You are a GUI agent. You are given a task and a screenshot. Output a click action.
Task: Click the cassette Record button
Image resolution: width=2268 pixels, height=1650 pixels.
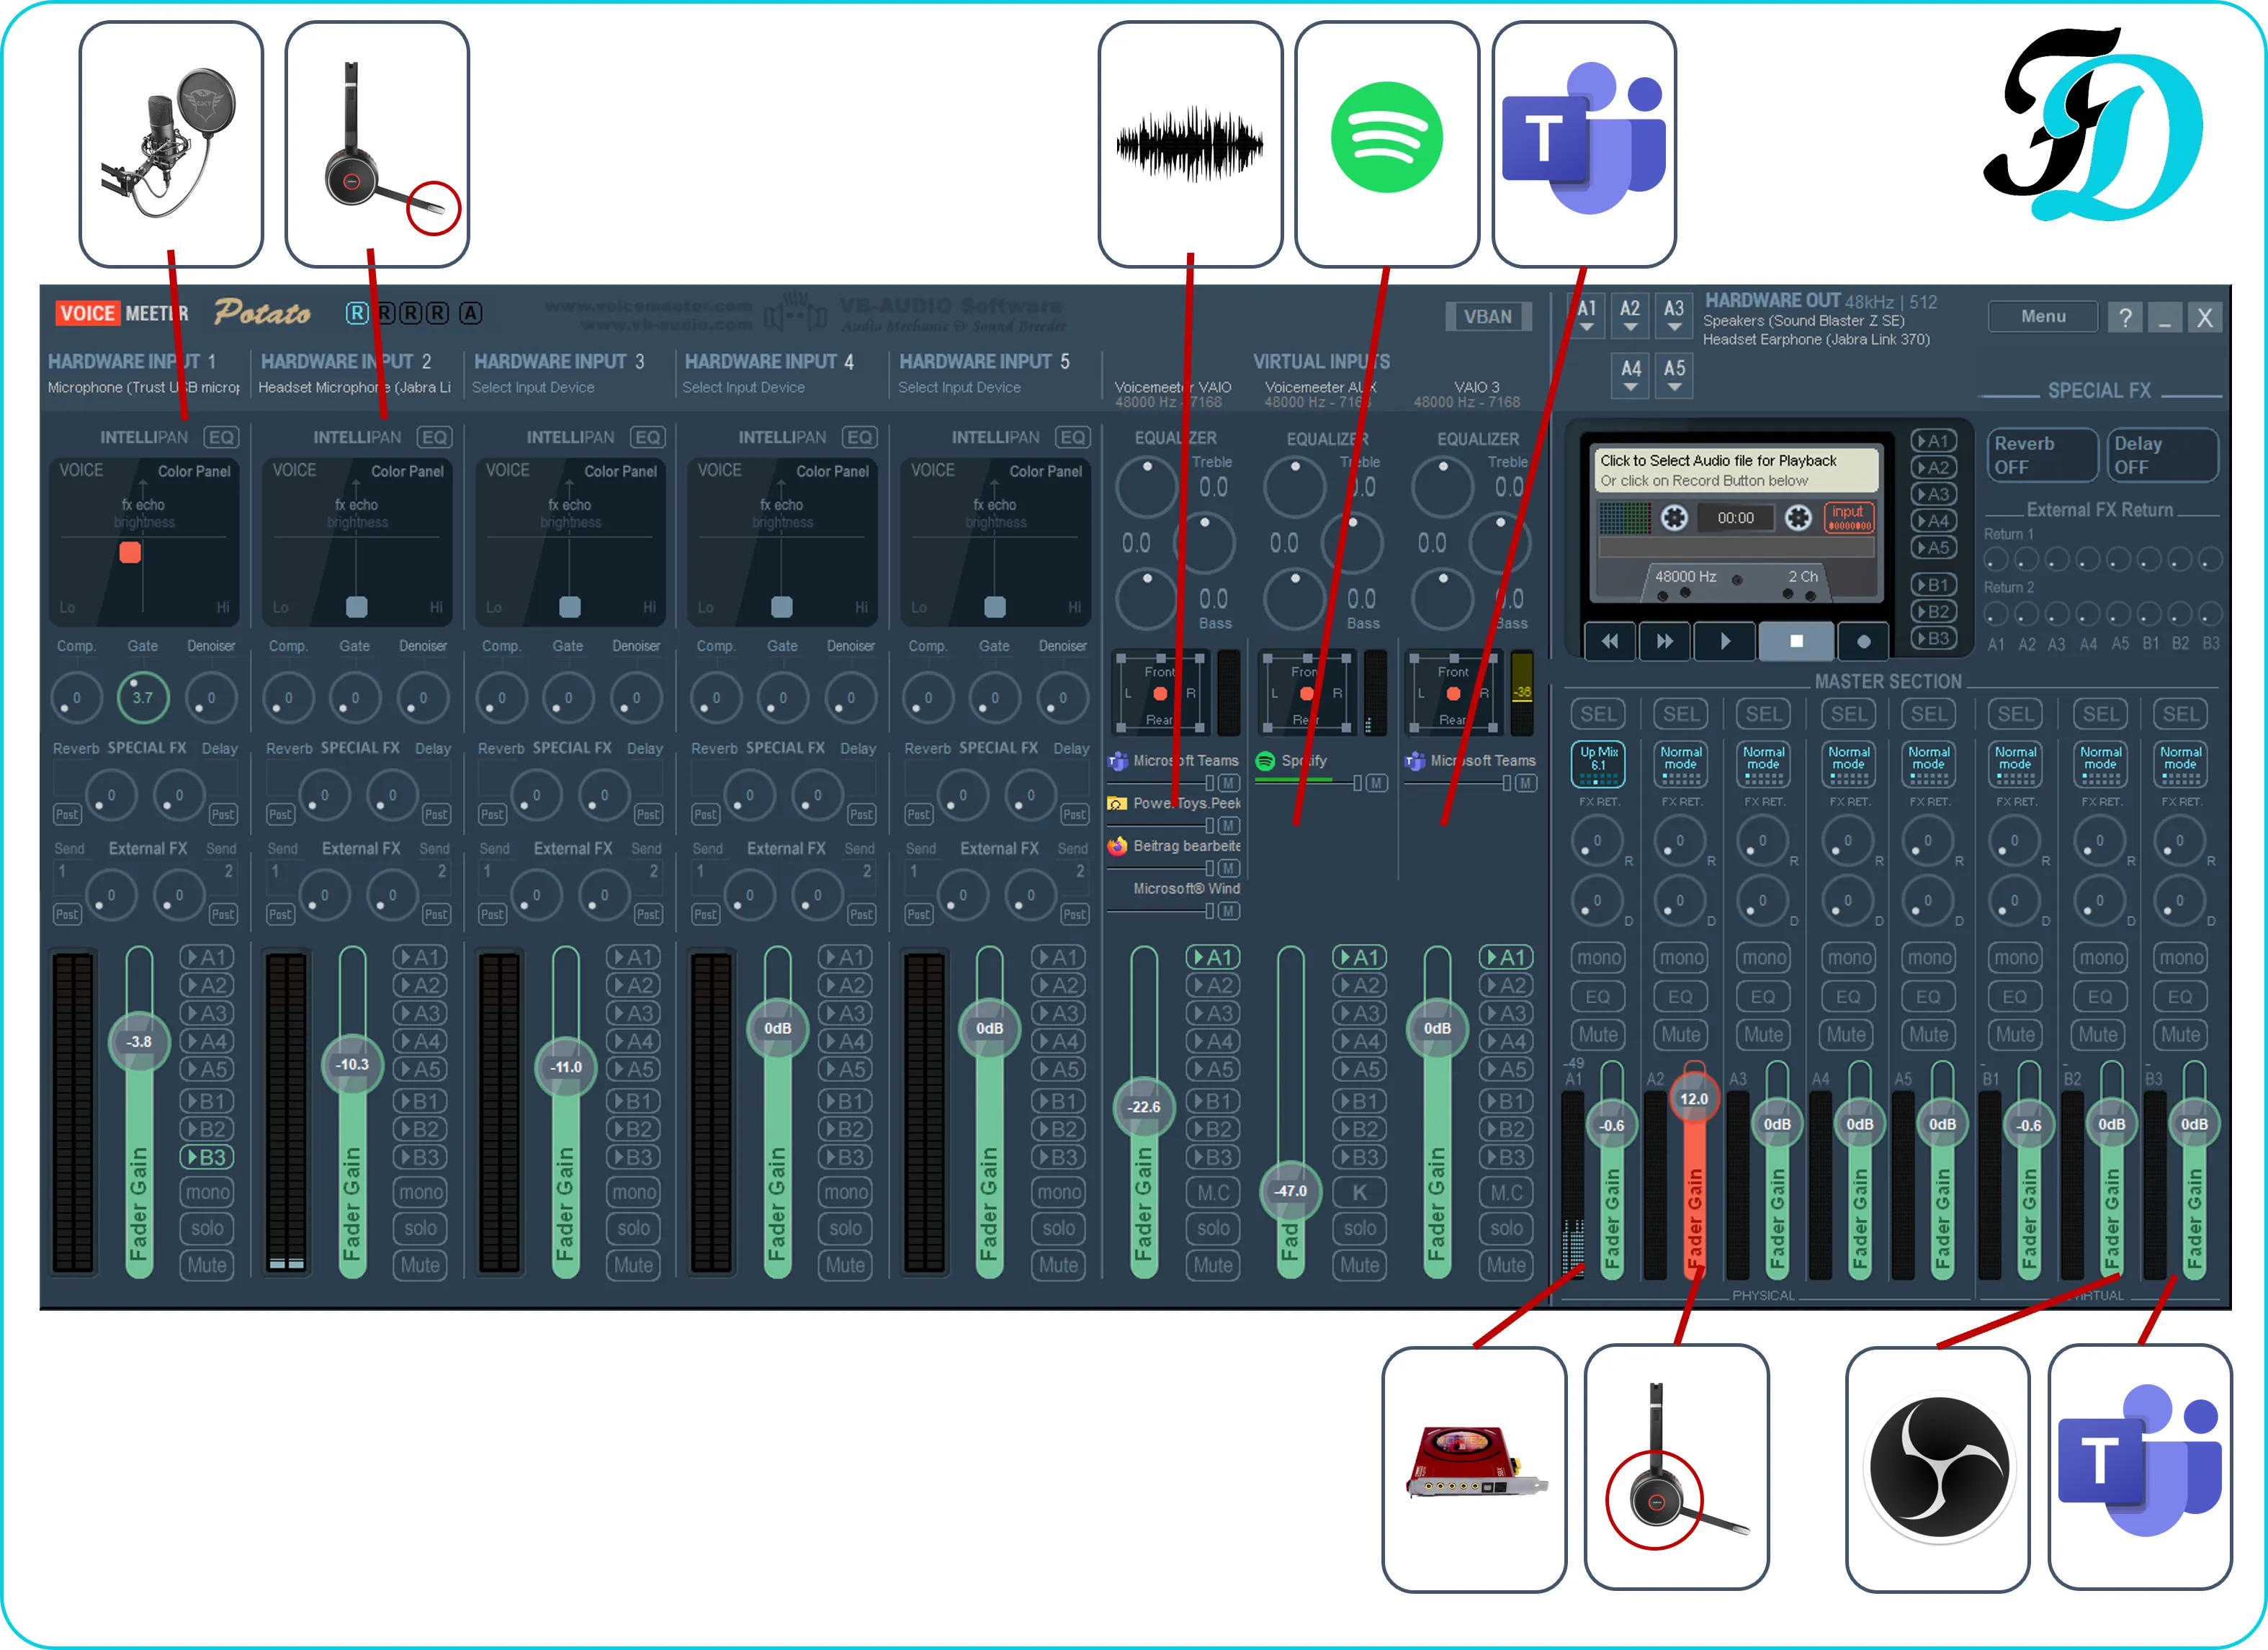click(x=1863, y=642)
